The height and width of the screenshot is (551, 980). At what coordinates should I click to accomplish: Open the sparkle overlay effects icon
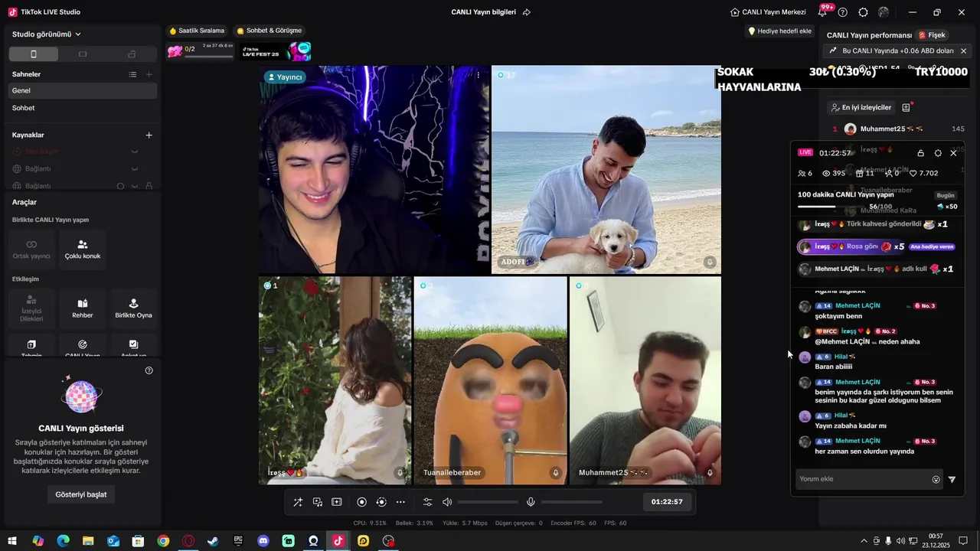[337, 502]
